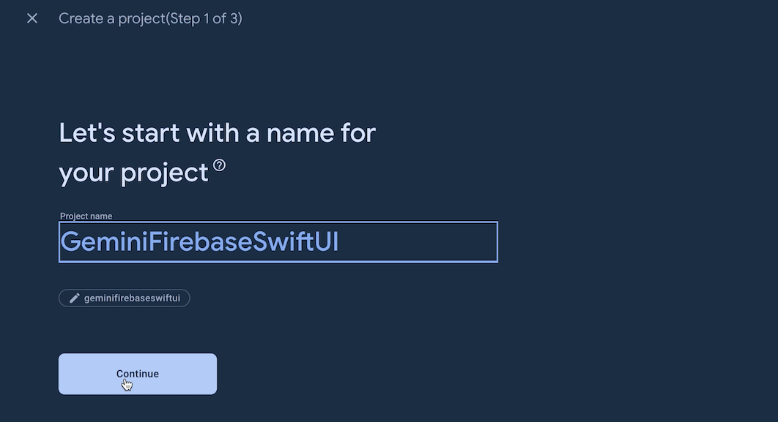The image size is (778, 422).
Task: Click the question mark circle beside heading
Action: click(x=219, y=165)
